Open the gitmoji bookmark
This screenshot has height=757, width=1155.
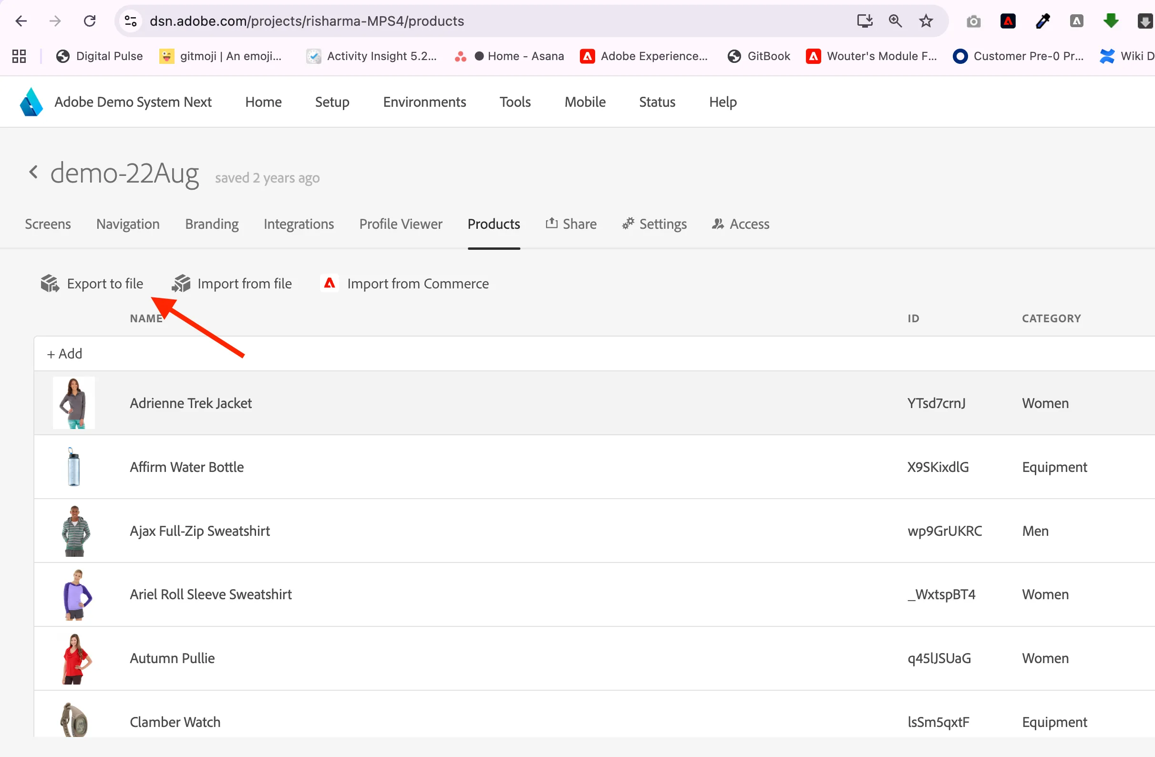(221, 56)
